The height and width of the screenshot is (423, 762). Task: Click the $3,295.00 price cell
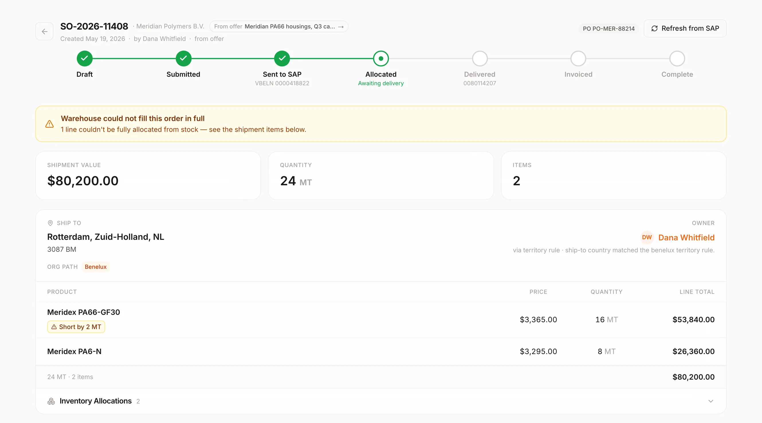pyautogui.click(x=538, y=351)
